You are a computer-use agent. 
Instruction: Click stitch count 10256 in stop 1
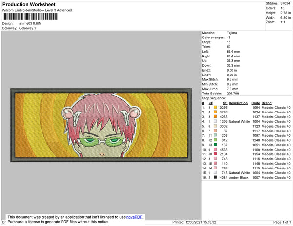(x=223, y=108)
